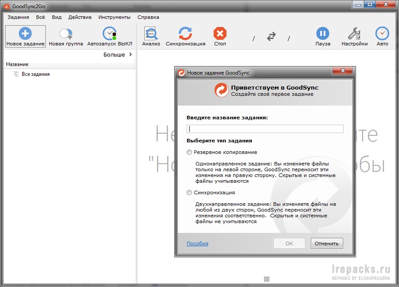Open the Авто clock icon
This screenshot has height=287, width=399.
click(x=382, y=33)
